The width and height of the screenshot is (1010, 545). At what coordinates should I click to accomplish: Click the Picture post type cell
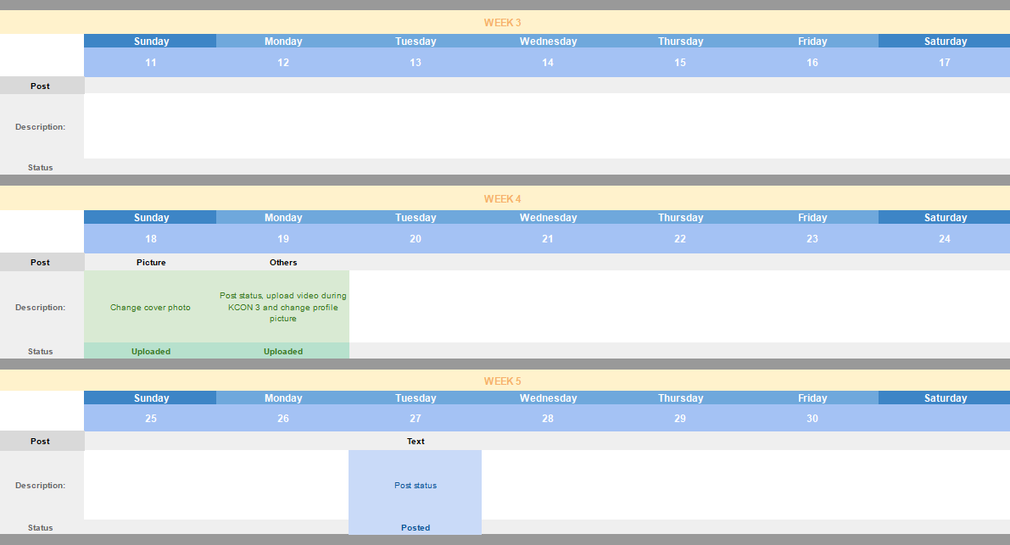151,262
